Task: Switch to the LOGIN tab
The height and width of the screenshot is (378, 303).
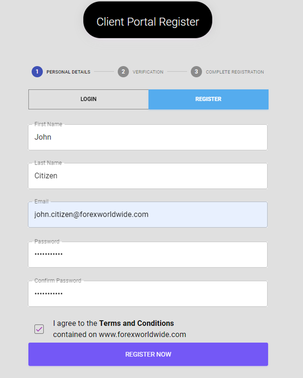Action: (88, 99)
